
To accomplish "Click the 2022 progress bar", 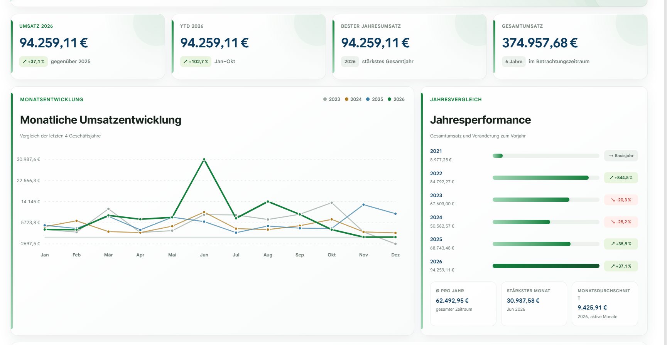I will (x=546, y=178).
